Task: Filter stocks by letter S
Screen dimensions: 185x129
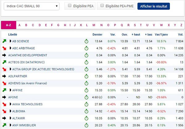Action: click(135, 25)
